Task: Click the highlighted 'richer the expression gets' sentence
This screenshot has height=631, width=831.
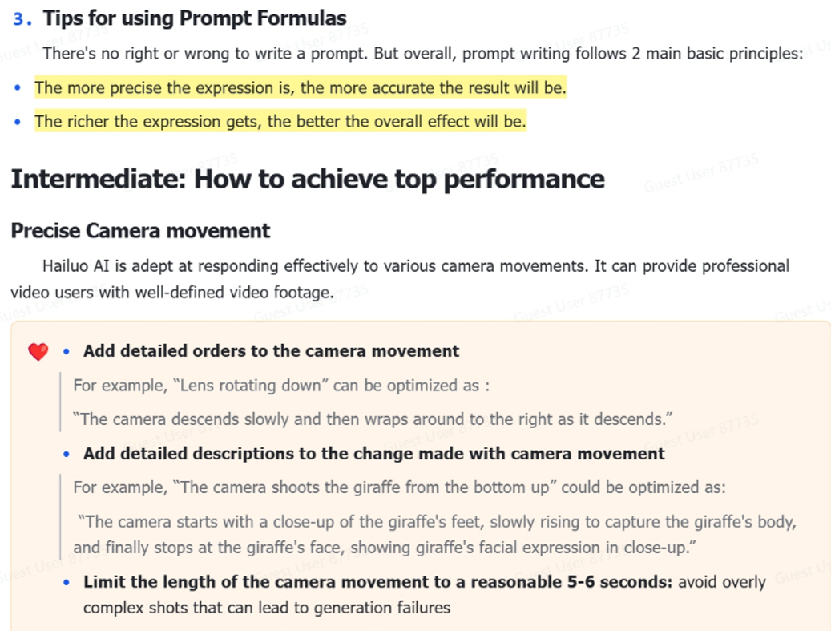Action: coord(280,121)
